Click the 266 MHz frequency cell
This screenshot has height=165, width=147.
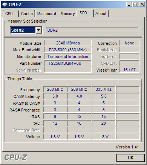(x=79, y=89)
